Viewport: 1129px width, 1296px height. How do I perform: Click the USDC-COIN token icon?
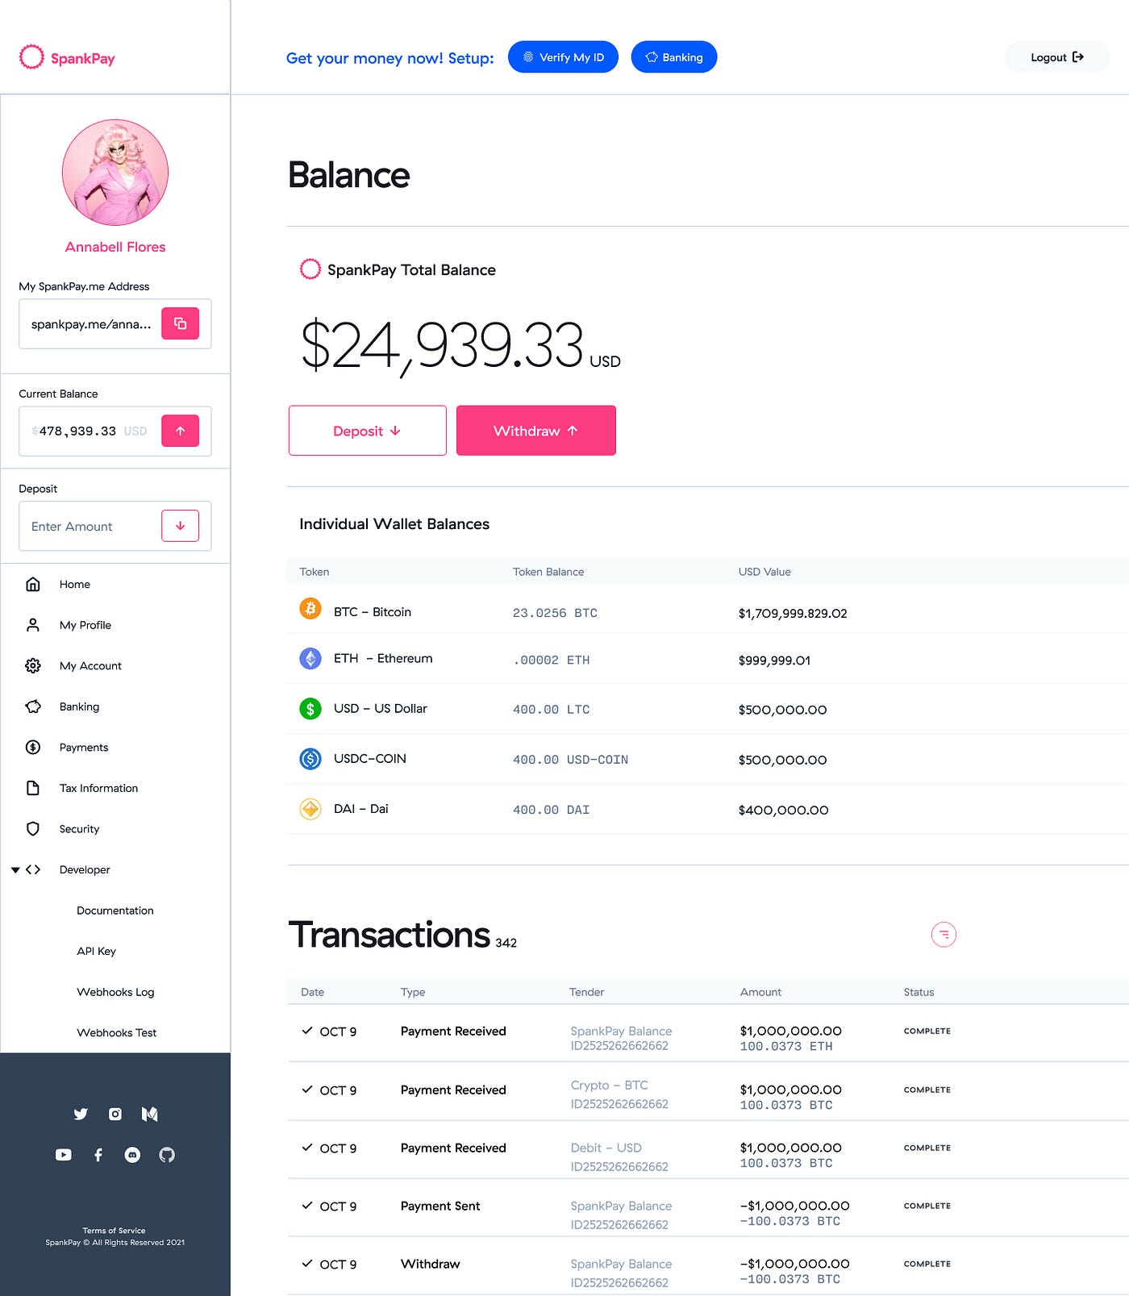(310, 758)
